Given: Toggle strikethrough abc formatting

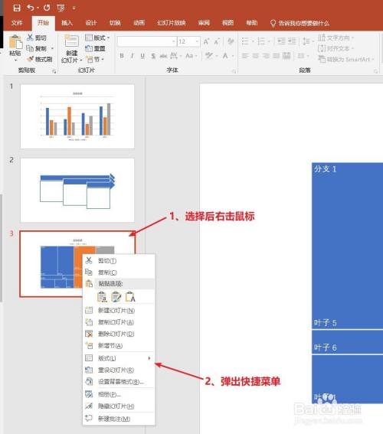Looking at the screenshot, I should coord(163,56).
